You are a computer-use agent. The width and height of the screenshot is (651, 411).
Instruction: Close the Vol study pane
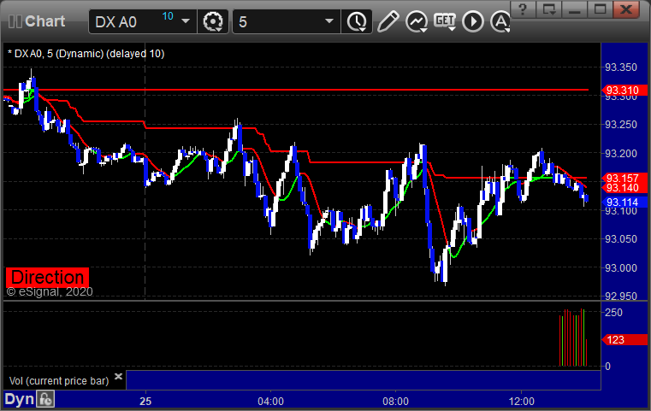coord(118,376)
